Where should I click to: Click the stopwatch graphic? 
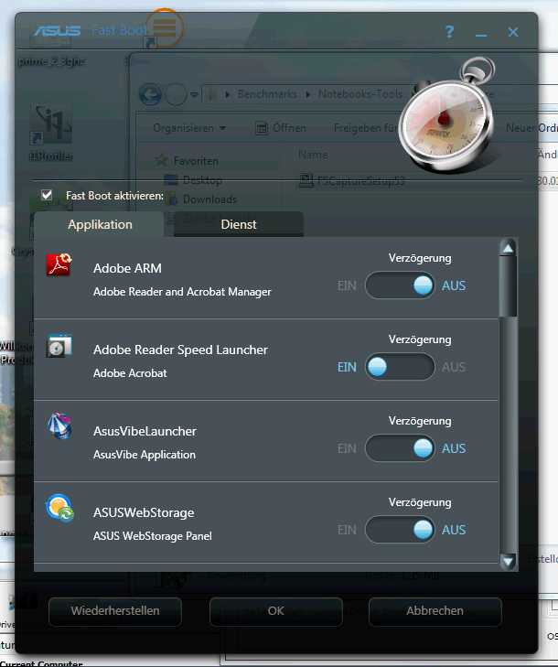[447, 117]
